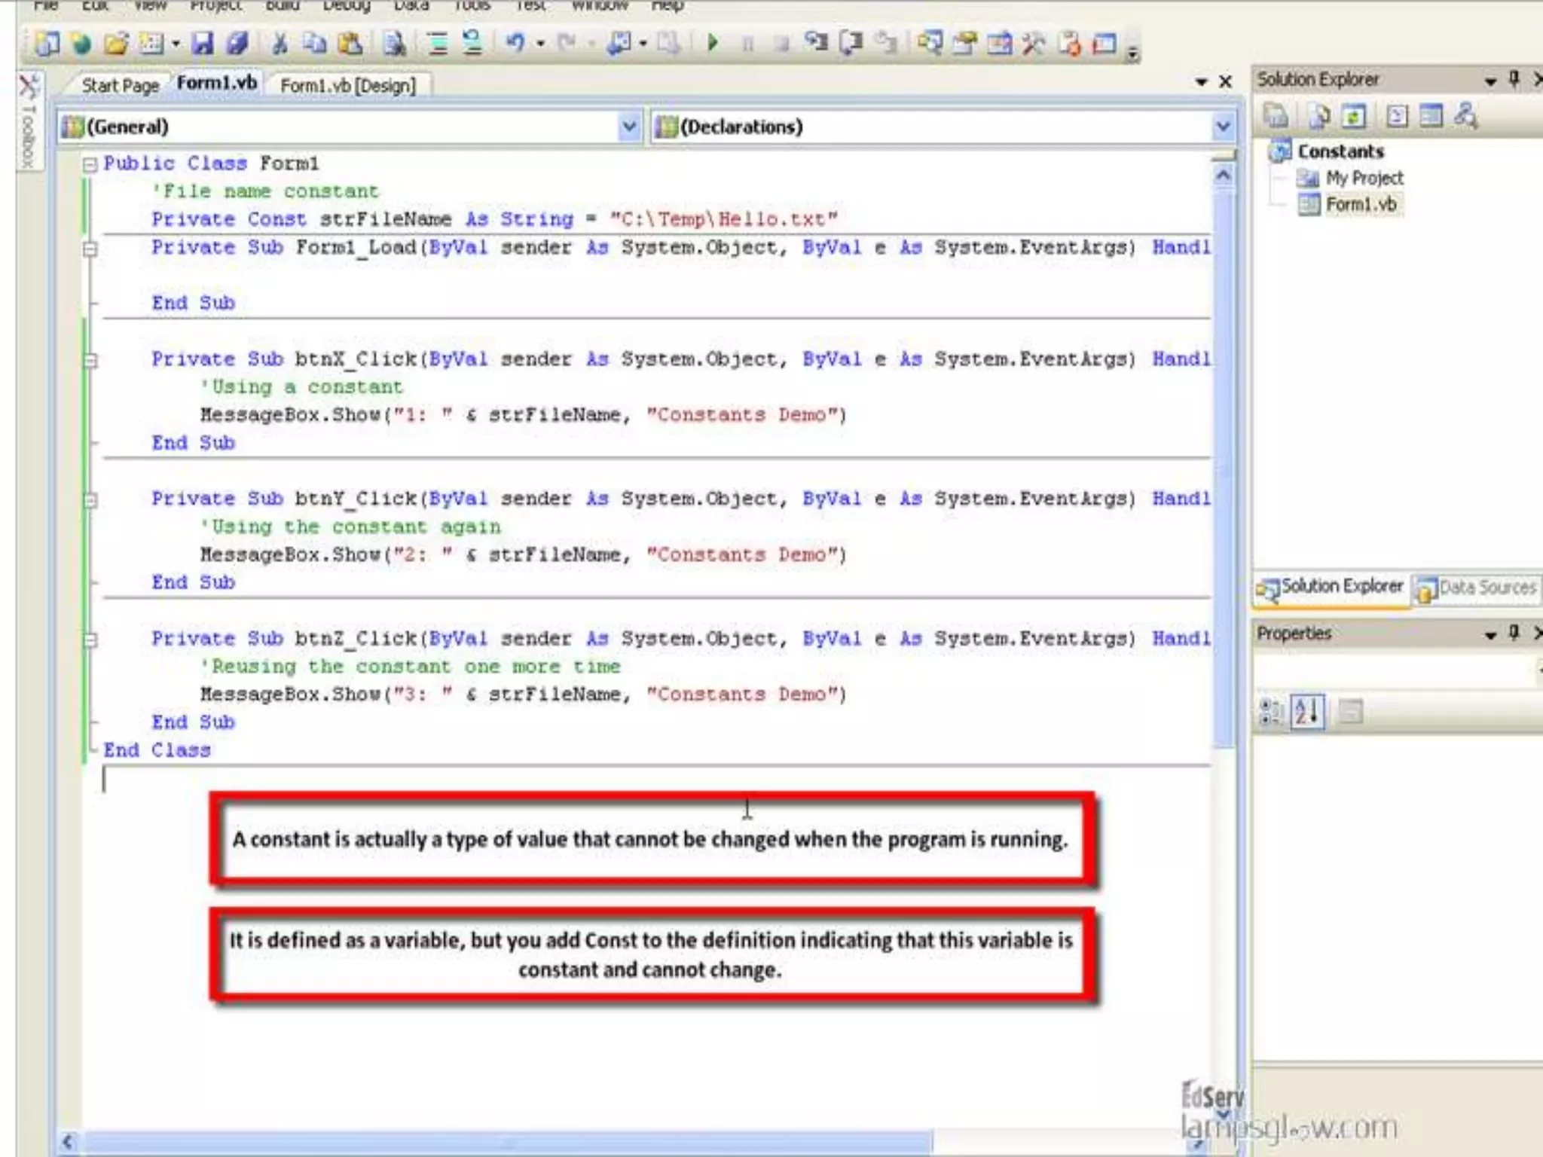Click the Open File folder icon
Image resolution: width=1543 pixels, height=1157 pixels.
coord(116,43)
